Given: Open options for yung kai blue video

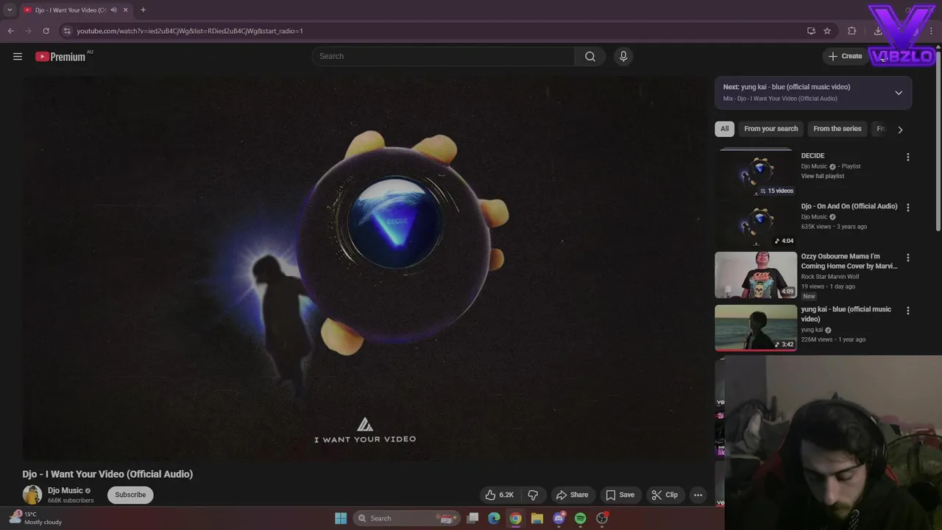Looking at the screenshot, I should [x=908, y=311].
